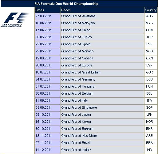The width and height of the screenshot is (158, 154).
Task: Open Grand Prix of India entry
Action: pos(76,150)
